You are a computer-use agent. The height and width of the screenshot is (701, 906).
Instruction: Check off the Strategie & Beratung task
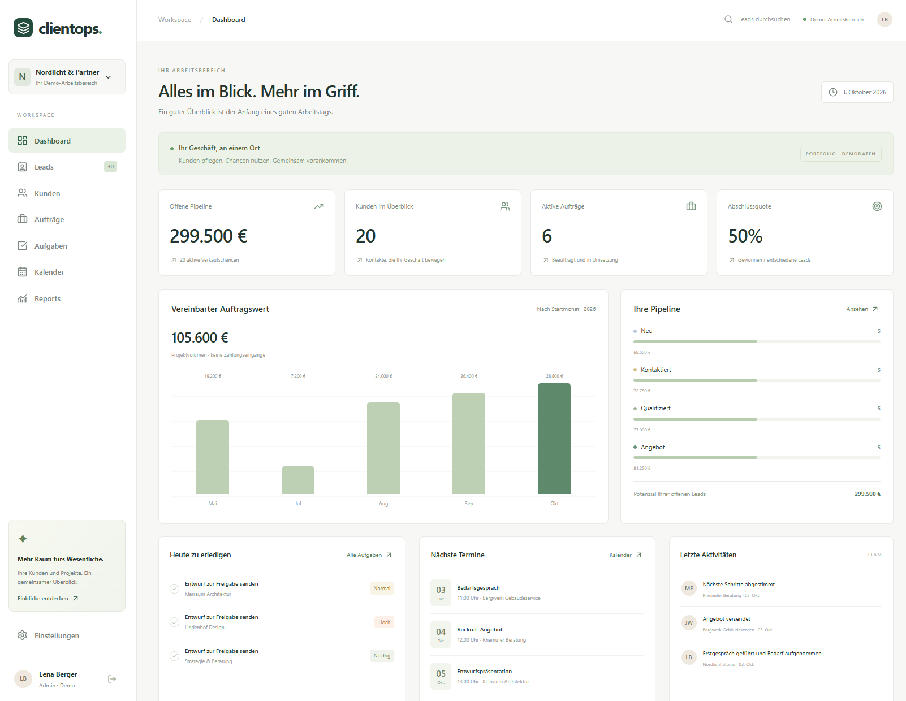pos(175,656)
